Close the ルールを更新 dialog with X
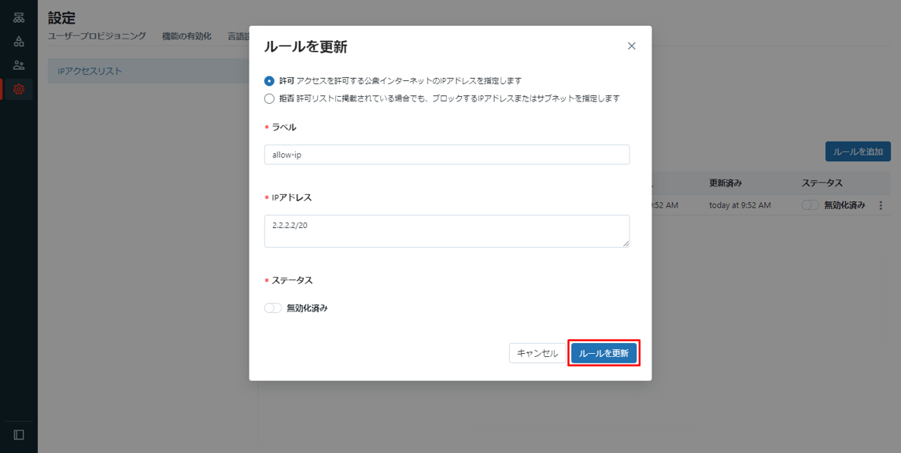The height and width of the screenshot is (453, 901). coord(631,46)
